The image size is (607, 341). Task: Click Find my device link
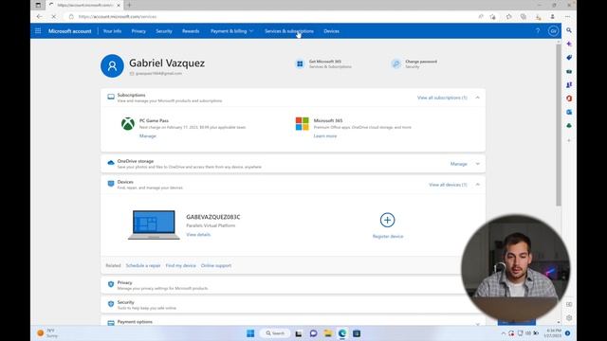[180, 265]
